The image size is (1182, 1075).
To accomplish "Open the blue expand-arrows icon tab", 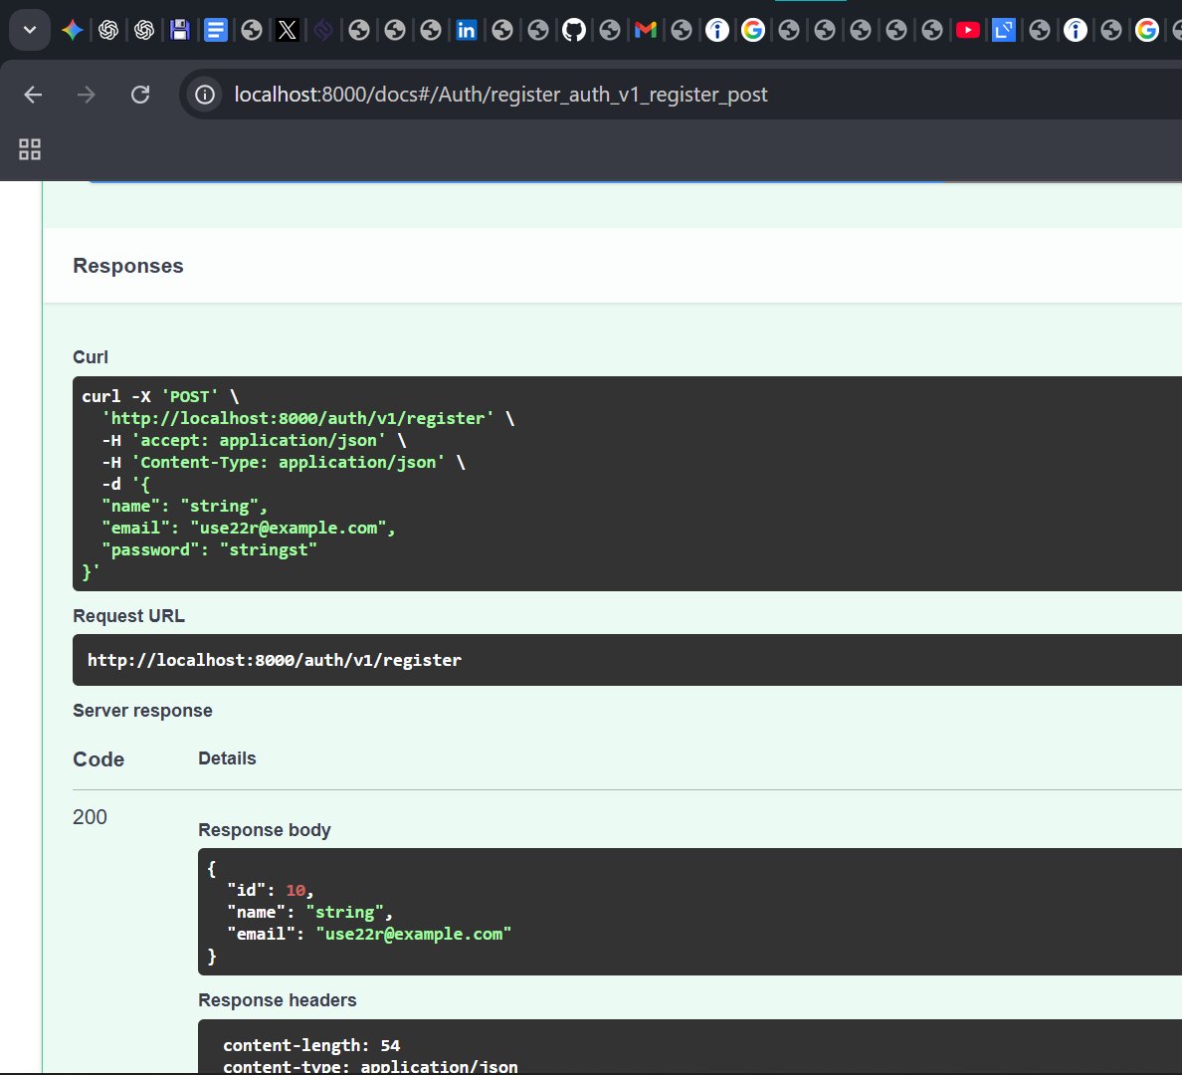I will (x=1003, y=30).
